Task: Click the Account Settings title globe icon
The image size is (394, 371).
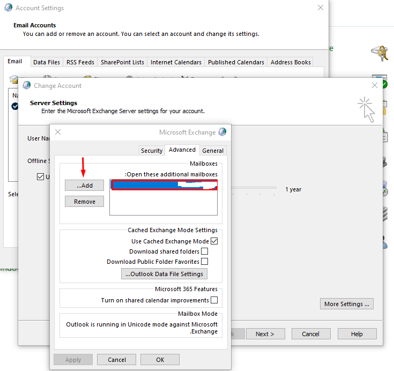Action: [x=8, y=8]
